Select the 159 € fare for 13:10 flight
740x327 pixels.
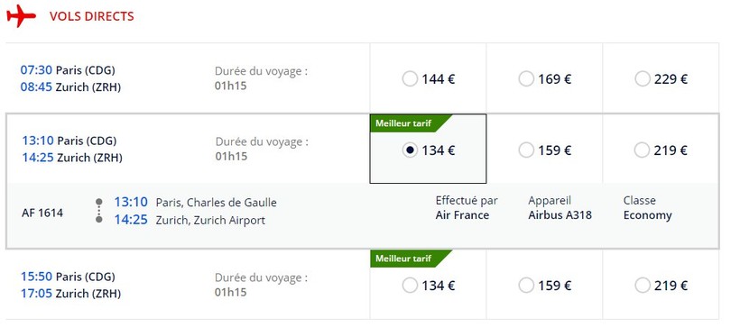526,150
